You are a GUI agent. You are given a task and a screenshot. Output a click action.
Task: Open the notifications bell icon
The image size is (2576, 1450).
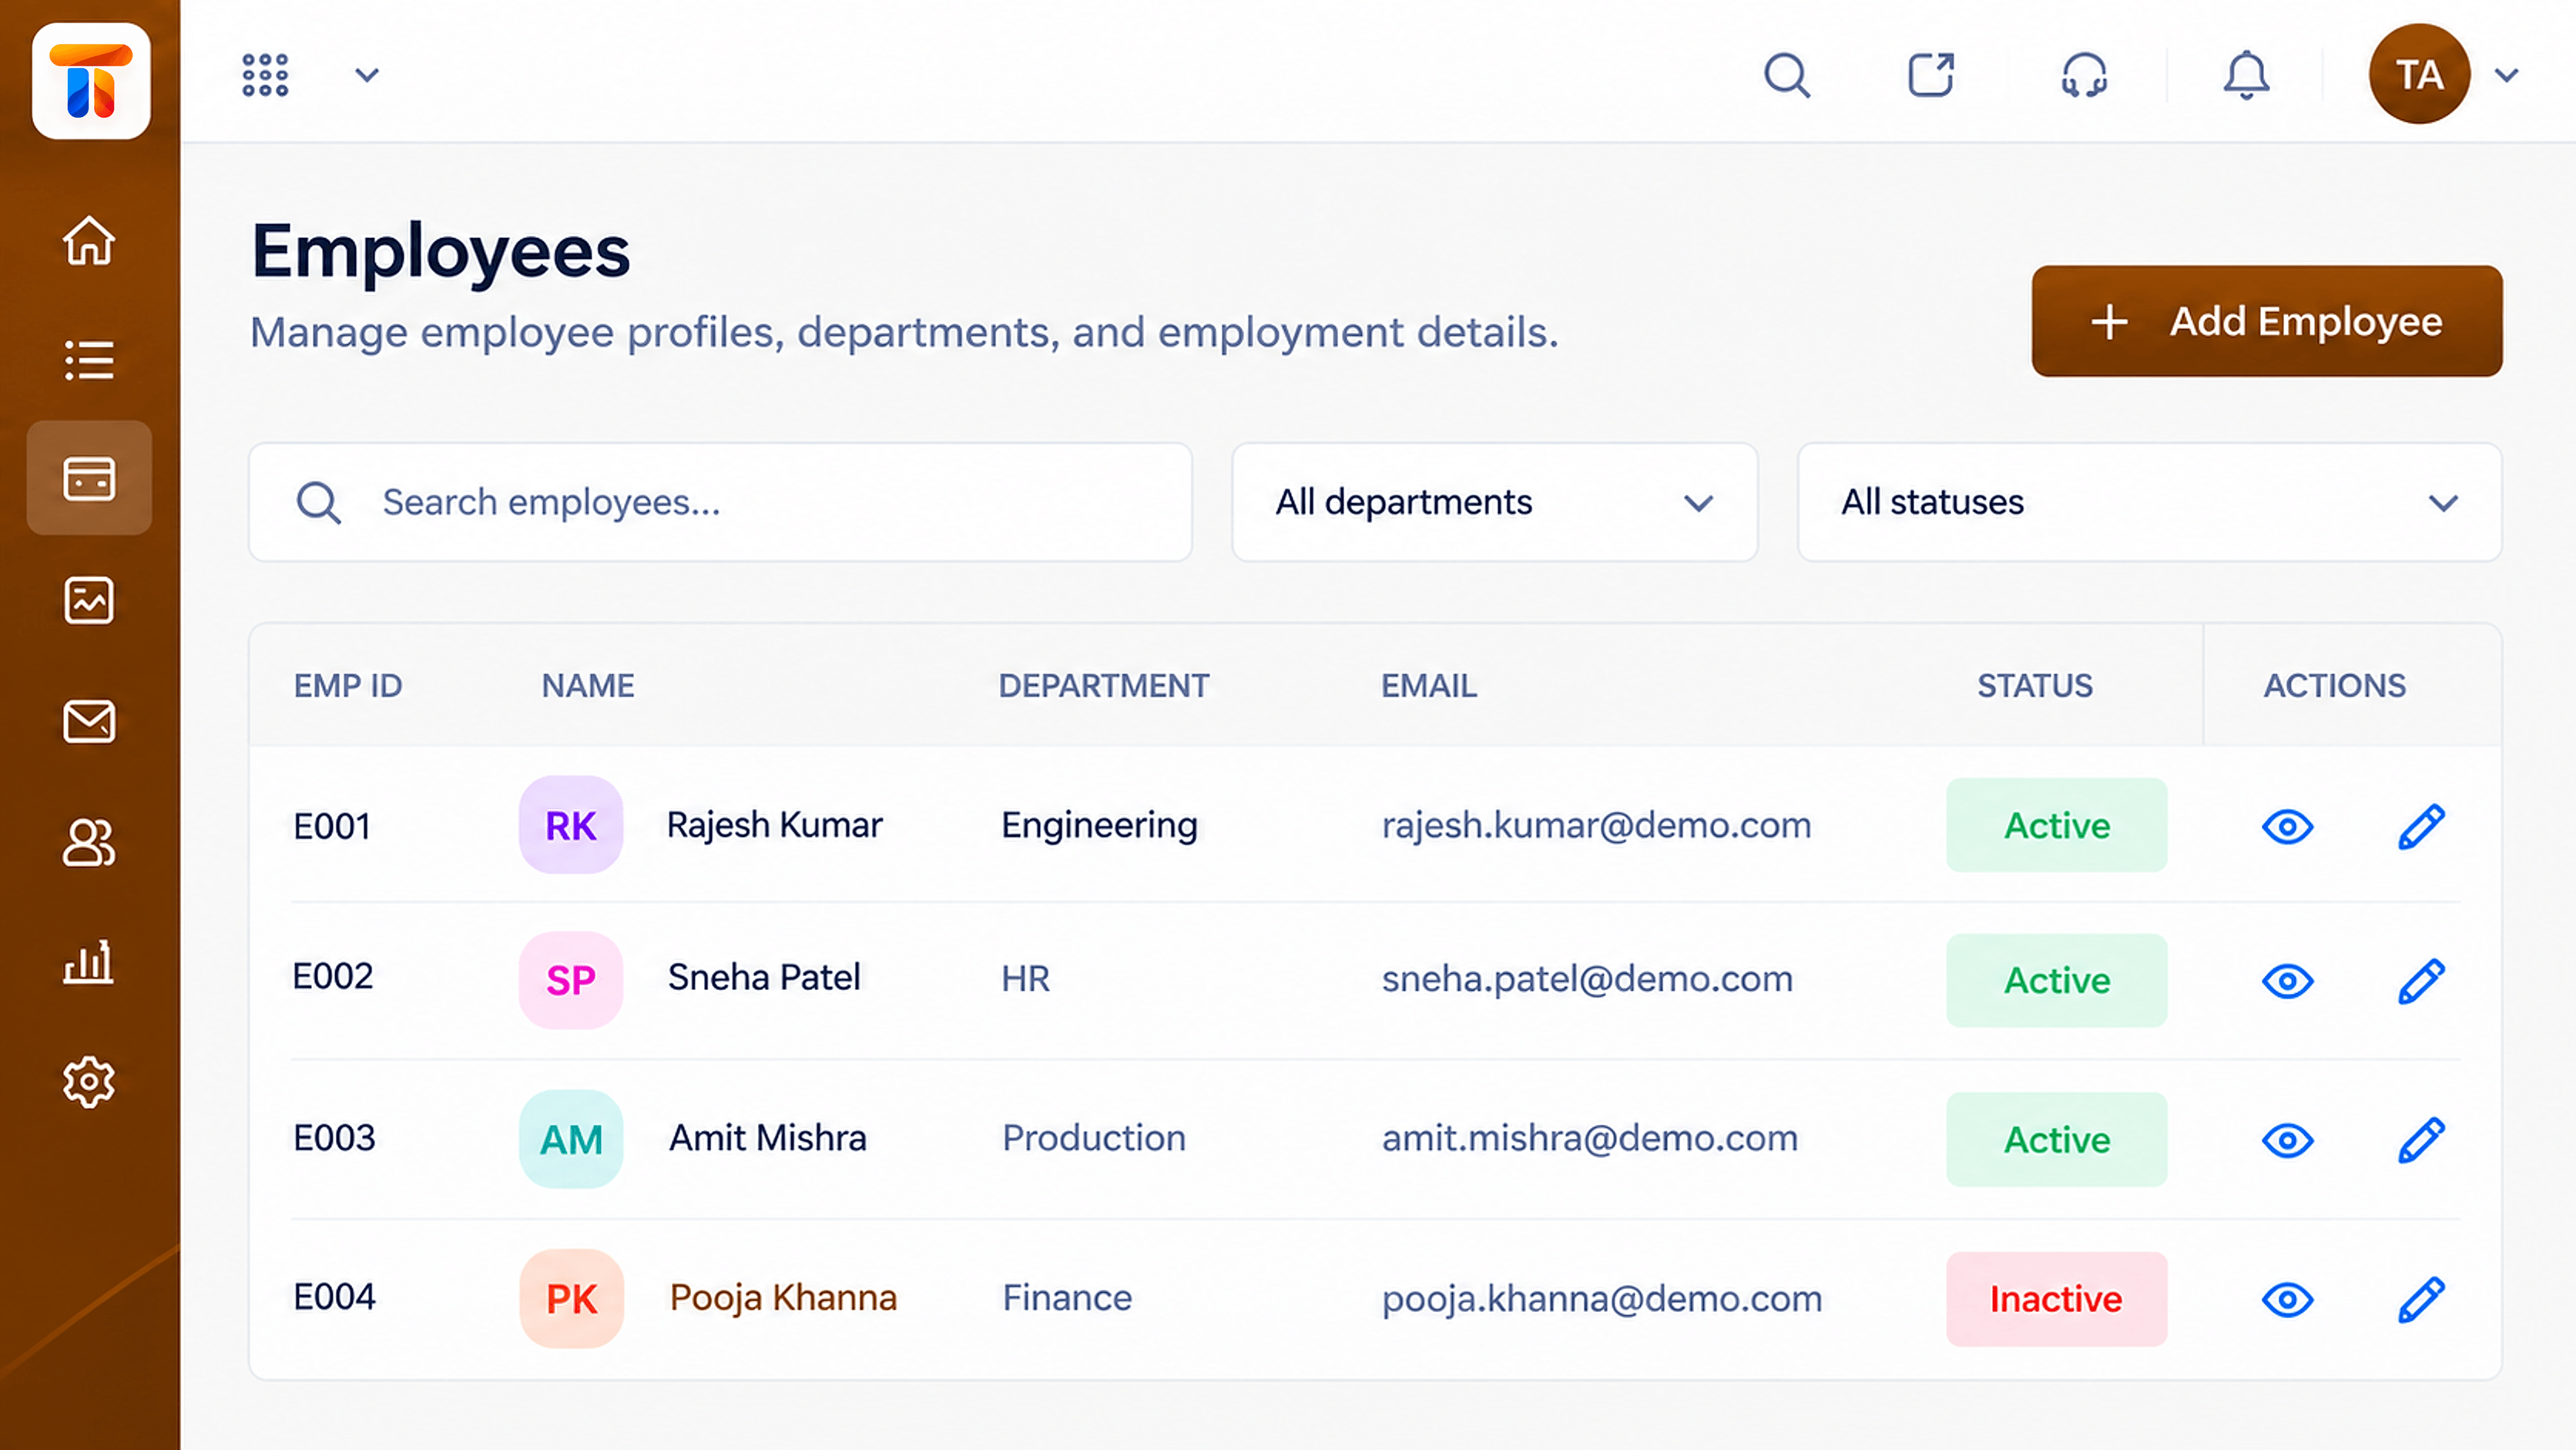[x=2246, y=75]
